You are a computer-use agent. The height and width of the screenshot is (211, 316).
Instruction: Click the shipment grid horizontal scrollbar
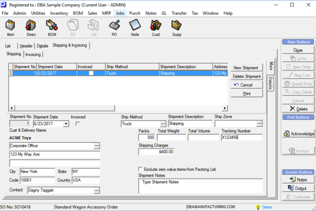118,108
